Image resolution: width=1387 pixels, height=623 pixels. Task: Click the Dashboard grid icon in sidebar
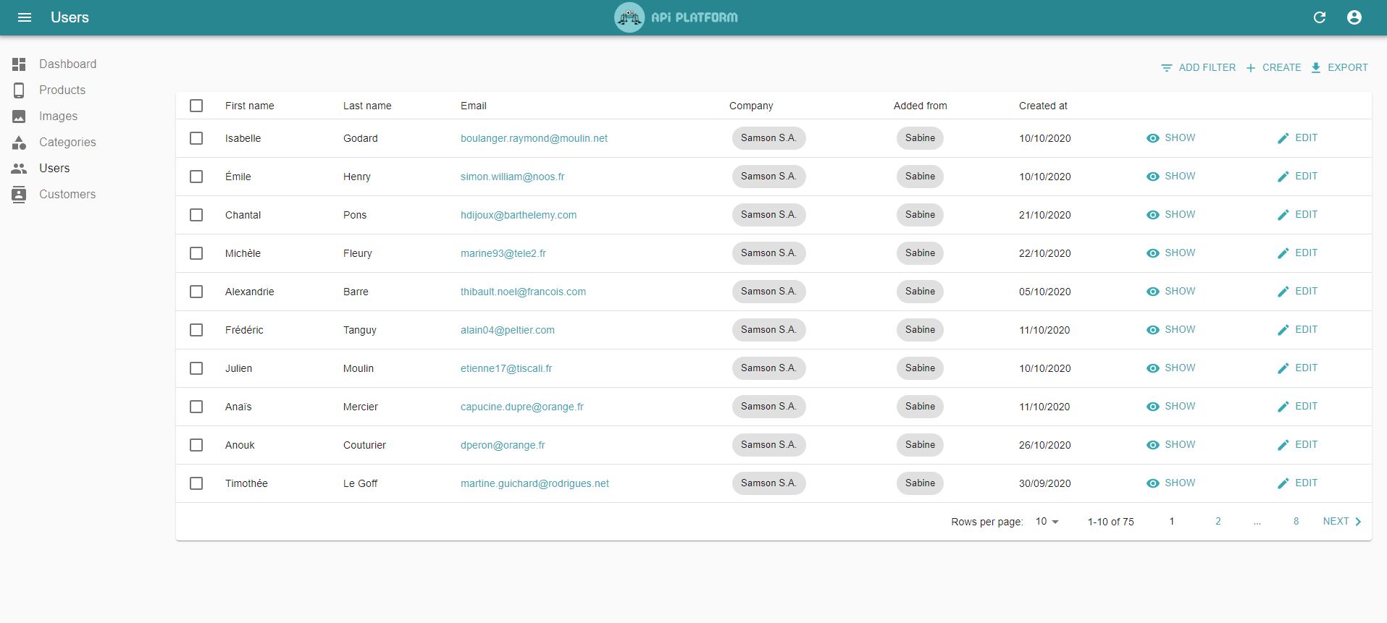[x=20, y=64]
